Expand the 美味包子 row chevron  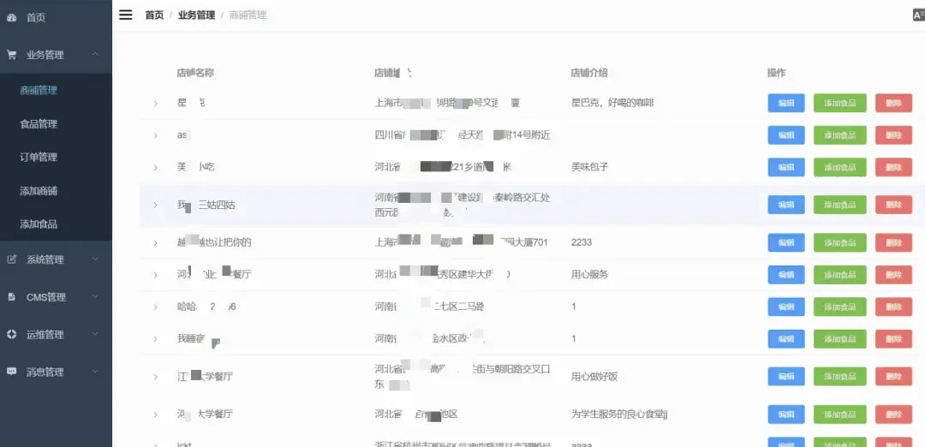tap(156, 168)
